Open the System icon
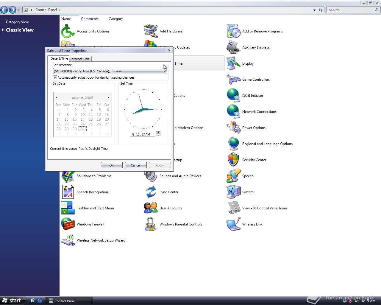381x305 pixels. (233, 192)
